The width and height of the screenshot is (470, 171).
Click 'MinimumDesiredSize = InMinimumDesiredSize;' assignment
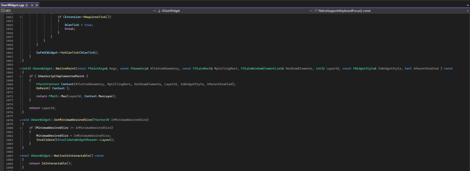click(x=73, y=136)
